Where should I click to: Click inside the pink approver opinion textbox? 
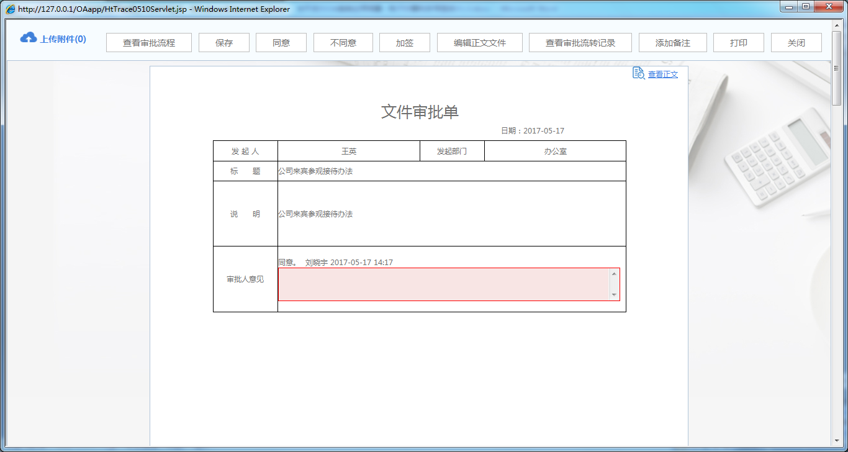point(444,284)
